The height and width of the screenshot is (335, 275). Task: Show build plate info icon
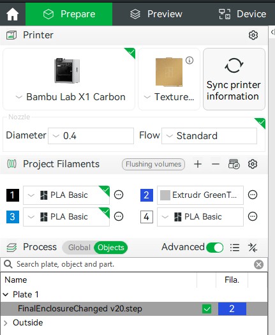tap(190, 61)
